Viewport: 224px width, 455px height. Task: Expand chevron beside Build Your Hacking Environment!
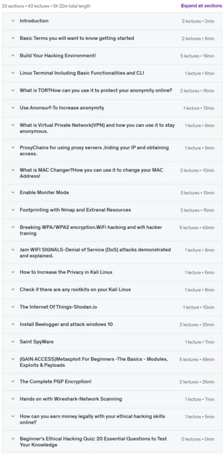coord(13,56)
